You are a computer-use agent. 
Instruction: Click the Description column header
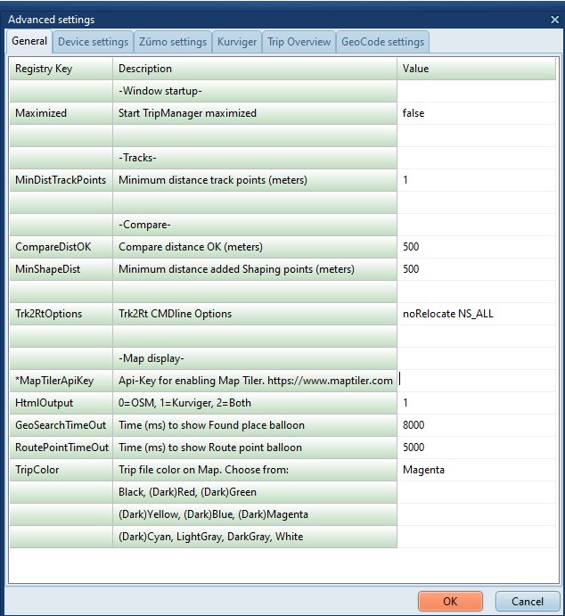(255, 69)
